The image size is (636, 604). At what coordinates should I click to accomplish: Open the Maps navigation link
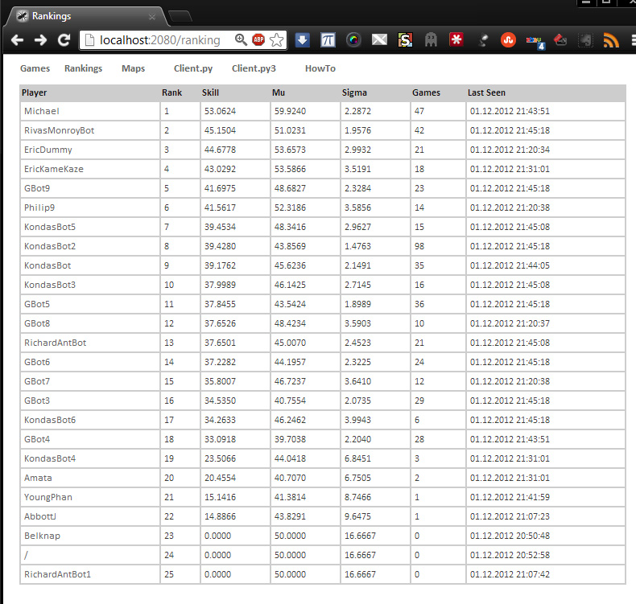tap(133, 68)
